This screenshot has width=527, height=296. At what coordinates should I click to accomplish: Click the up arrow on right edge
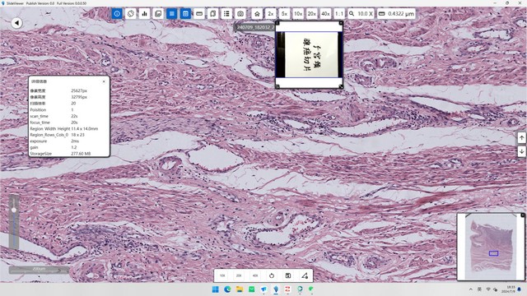click(521, 137)
